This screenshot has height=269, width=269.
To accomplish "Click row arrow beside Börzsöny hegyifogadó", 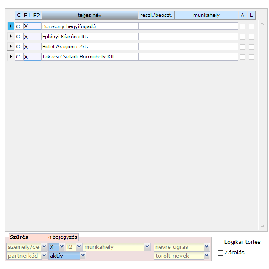I will click(x=11, y=26).
